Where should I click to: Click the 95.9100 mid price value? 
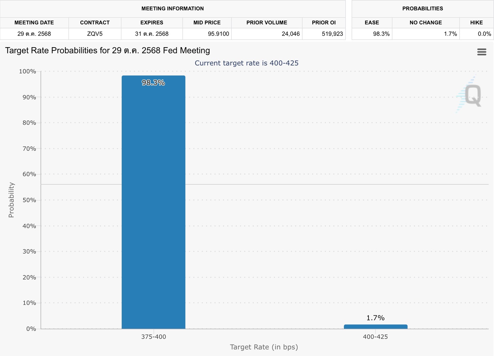(218, 34)
